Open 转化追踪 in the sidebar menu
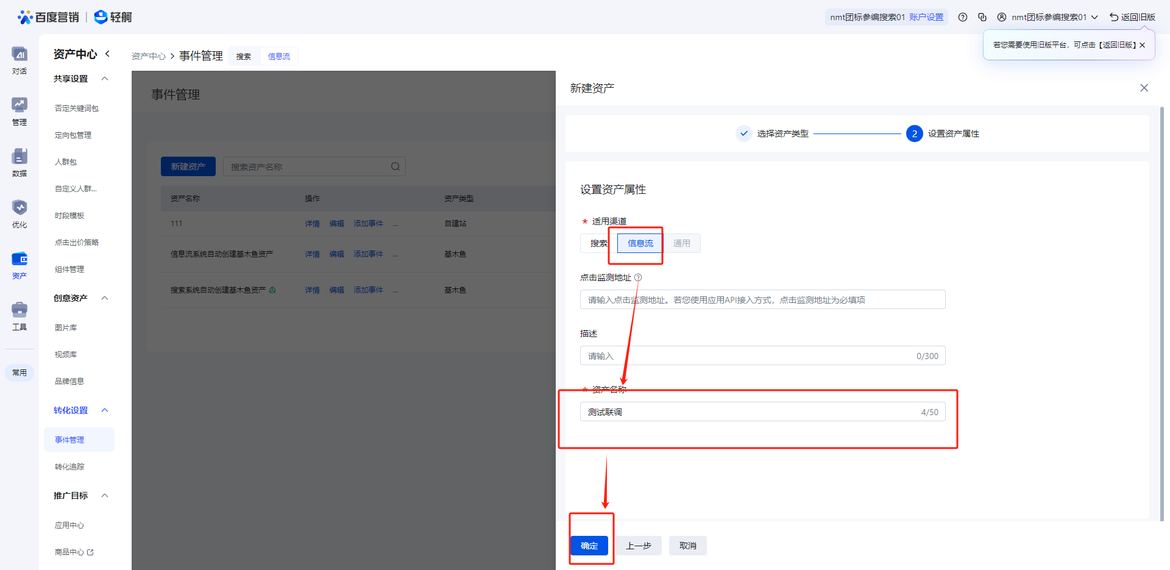The image size is (1170, 570). [69, 466]
